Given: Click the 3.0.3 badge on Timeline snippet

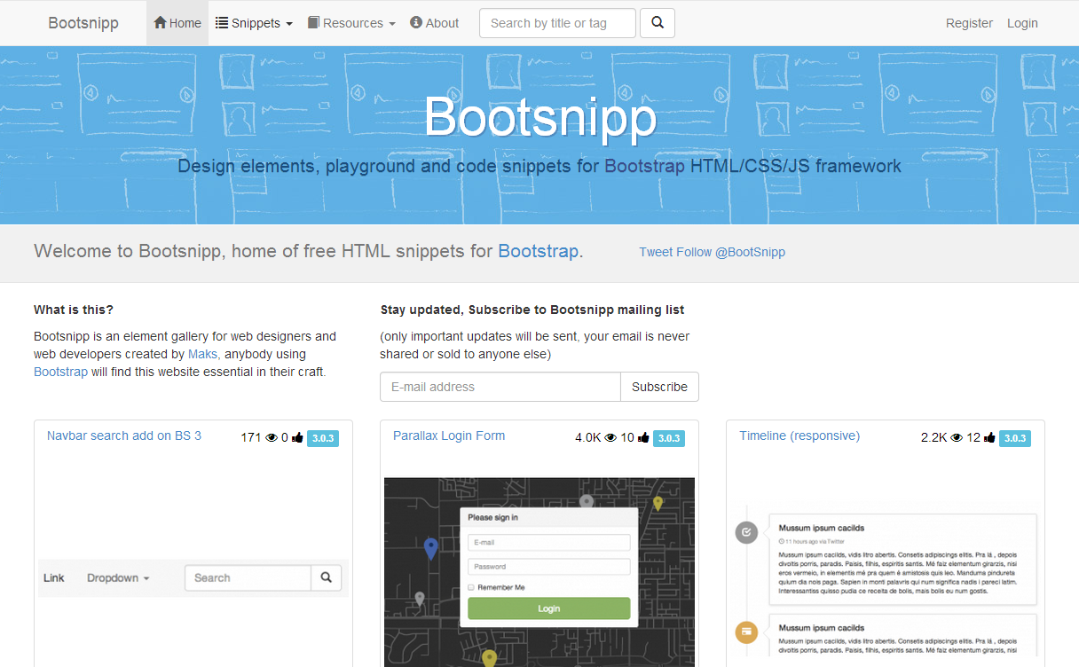Looking at the screenshot, I should click(1015, 438).
